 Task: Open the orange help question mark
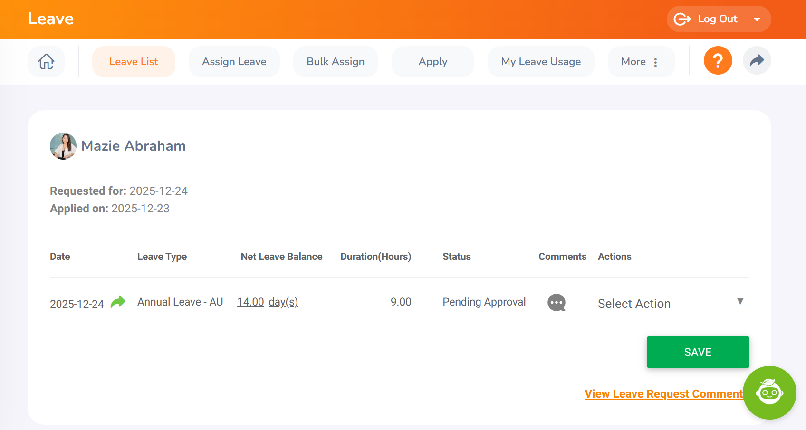click(718, 61)
